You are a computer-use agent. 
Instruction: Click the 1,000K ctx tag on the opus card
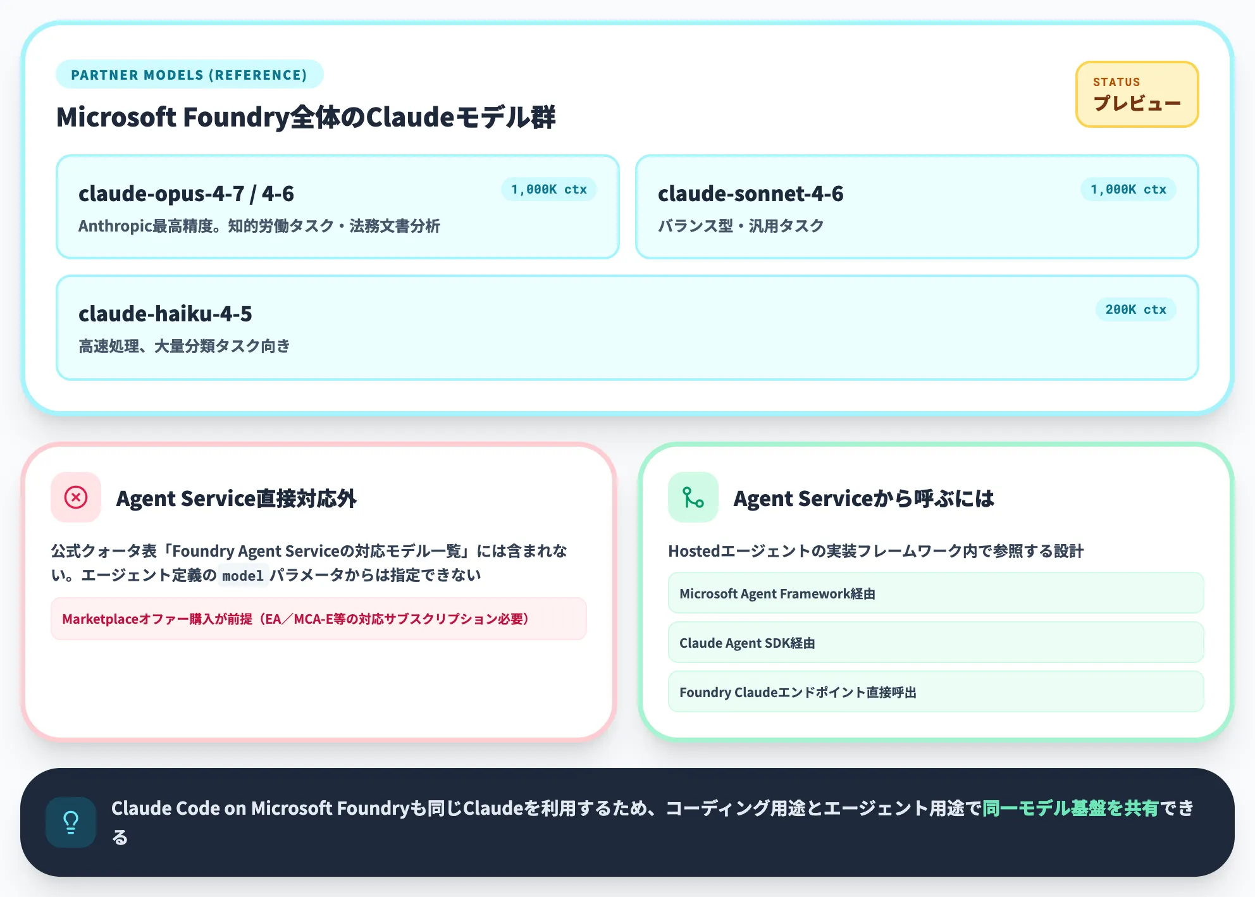click(548, 189)
